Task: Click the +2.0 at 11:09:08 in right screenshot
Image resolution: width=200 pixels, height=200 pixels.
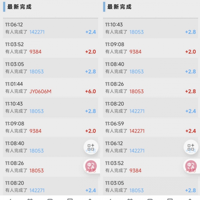Action: 191,52
